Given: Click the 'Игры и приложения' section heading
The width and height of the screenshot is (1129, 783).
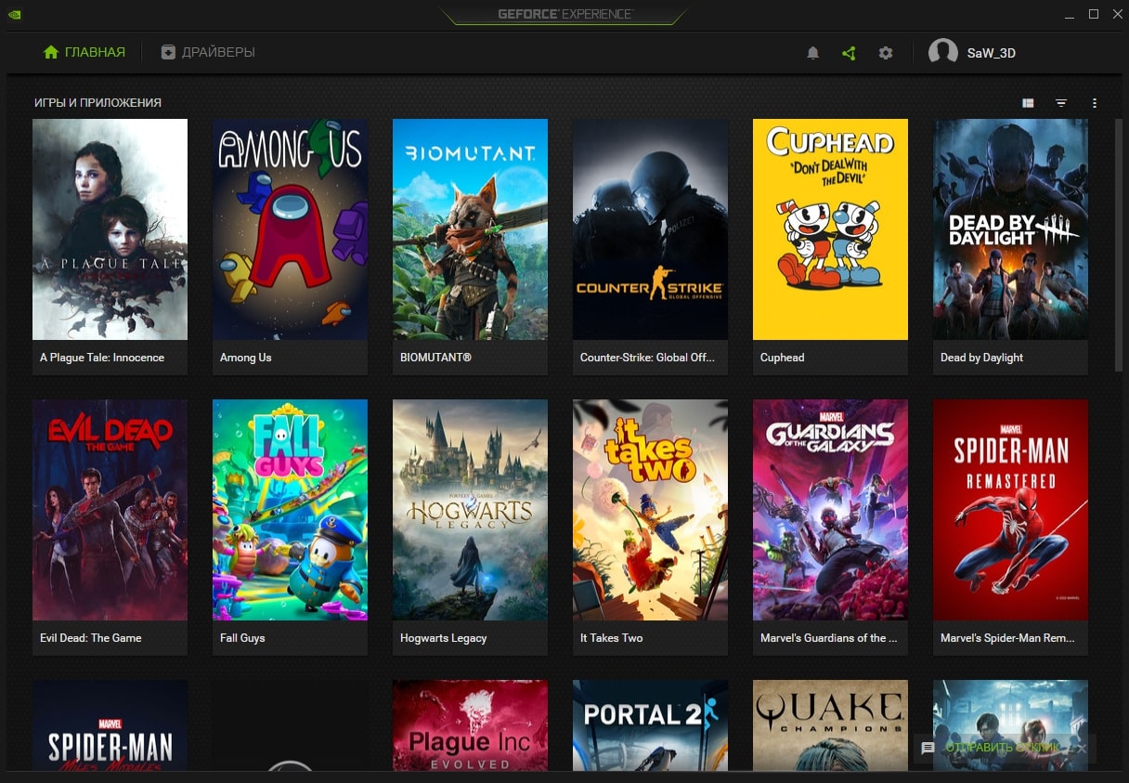Looking at the screenshot, I should [97, 103].
